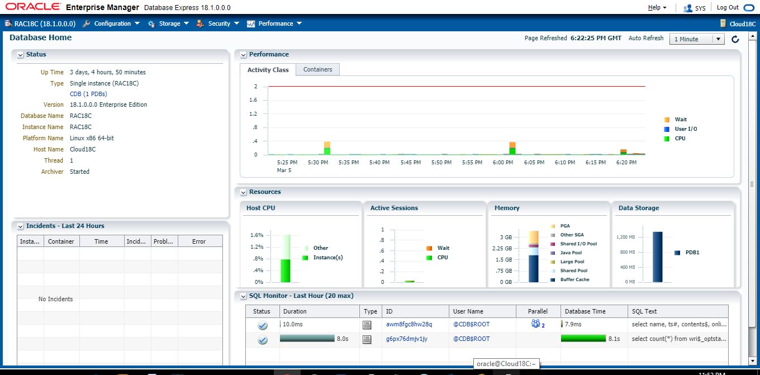Image resolution: width=760 pixels, height=375 pixels.
Task: Click the Instance(s) legend swatch in Host CPU
Action: tap(305, 258)
